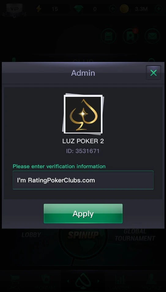Select the lightning energy icon
Image resolution: width=166 pixels, height=292 pixels.
tap(39, 9)
